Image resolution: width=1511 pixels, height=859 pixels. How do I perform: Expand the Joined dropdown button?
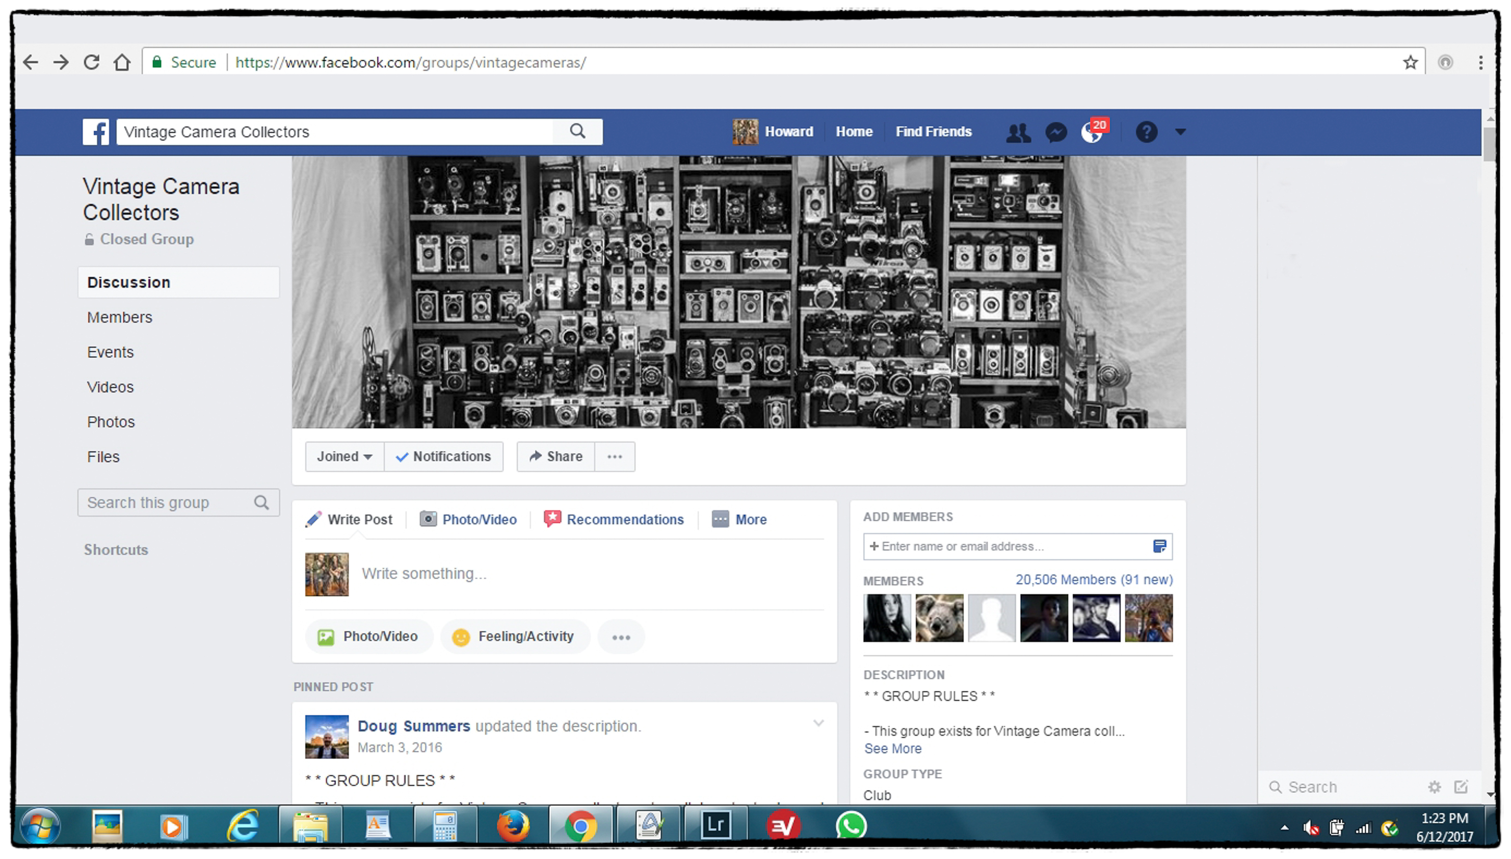[x=344, y=457]
